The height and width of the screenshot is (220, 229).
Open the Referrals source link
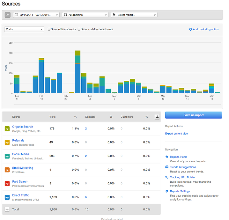(x=18, y=140)
